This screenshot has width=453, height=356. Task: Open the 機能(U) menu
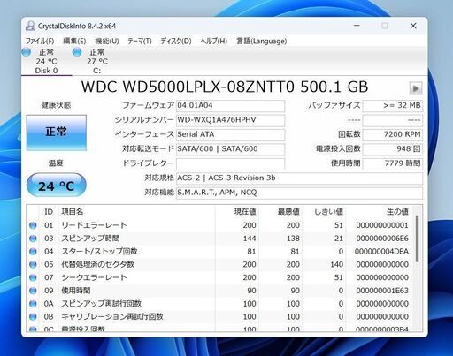(107, 41)
